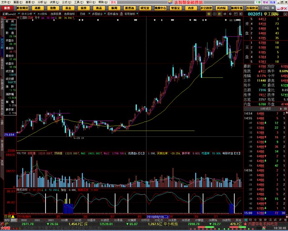This screenshot has height=231, width=288.
Task: Click the 分时成交 panel header
Action: [265, 108]
